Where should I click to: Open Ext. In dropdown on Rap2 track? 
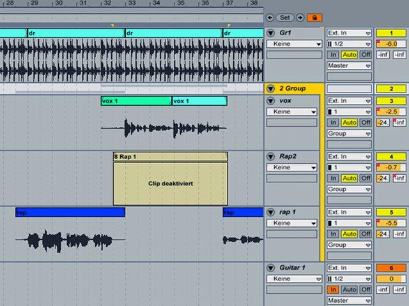click(x=350, y=157)
